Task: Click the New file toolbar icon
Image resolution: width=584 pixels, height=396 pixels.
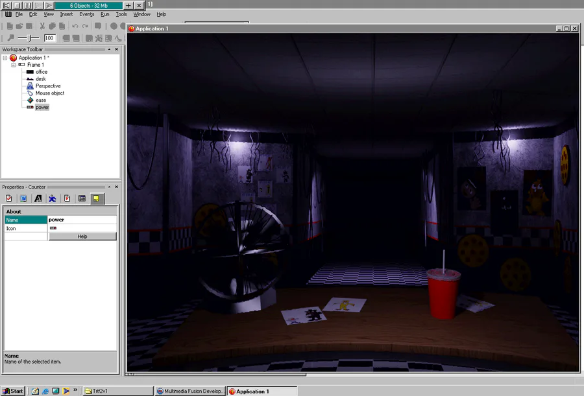Action: click(10, 26)
